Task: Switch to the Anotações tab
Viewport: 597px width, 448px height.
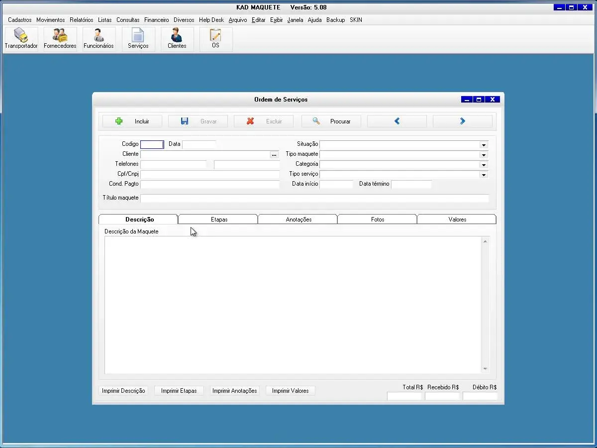Action: tap(298, 219)
